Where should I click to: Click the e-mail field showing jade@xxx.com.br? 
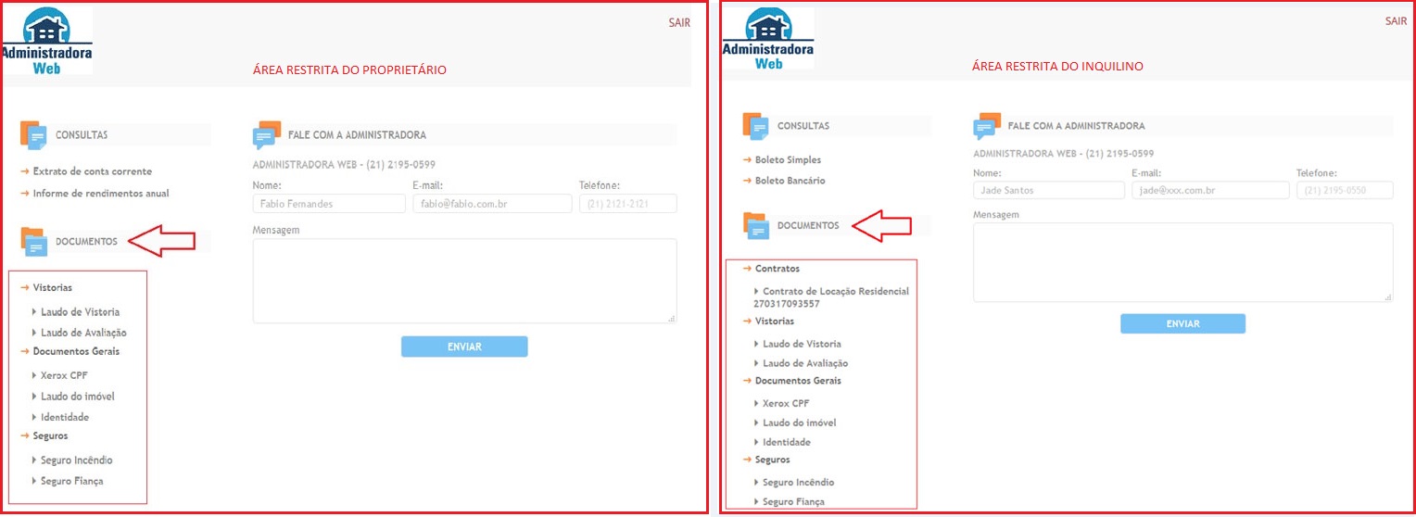1209,190
